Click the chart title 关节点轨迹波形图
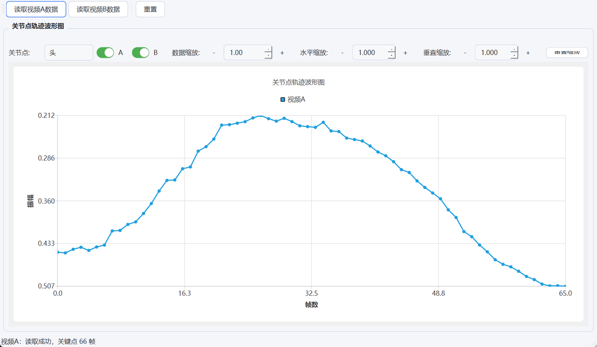Screen dimensions: 597x347 298,82
